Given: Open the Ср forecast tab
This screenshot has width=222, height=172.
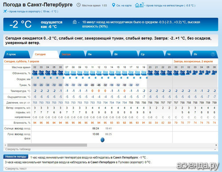Looking at the screenshot, I should tap(151, 55).
